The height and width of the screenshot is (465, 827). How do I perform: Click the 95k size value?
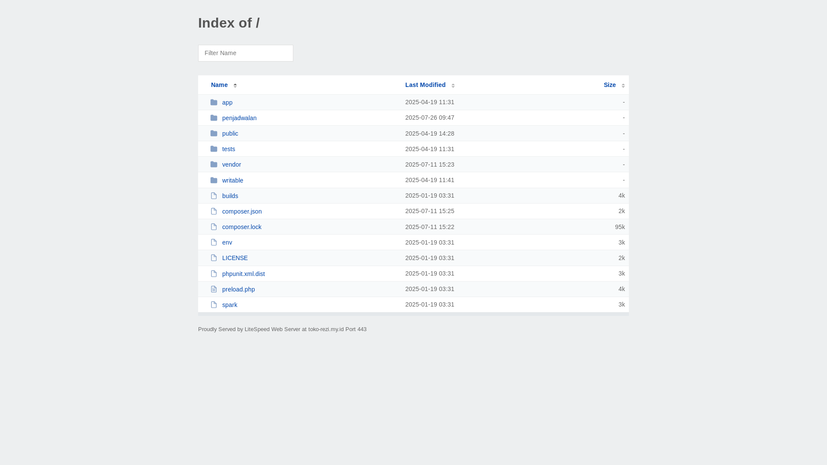620,227
